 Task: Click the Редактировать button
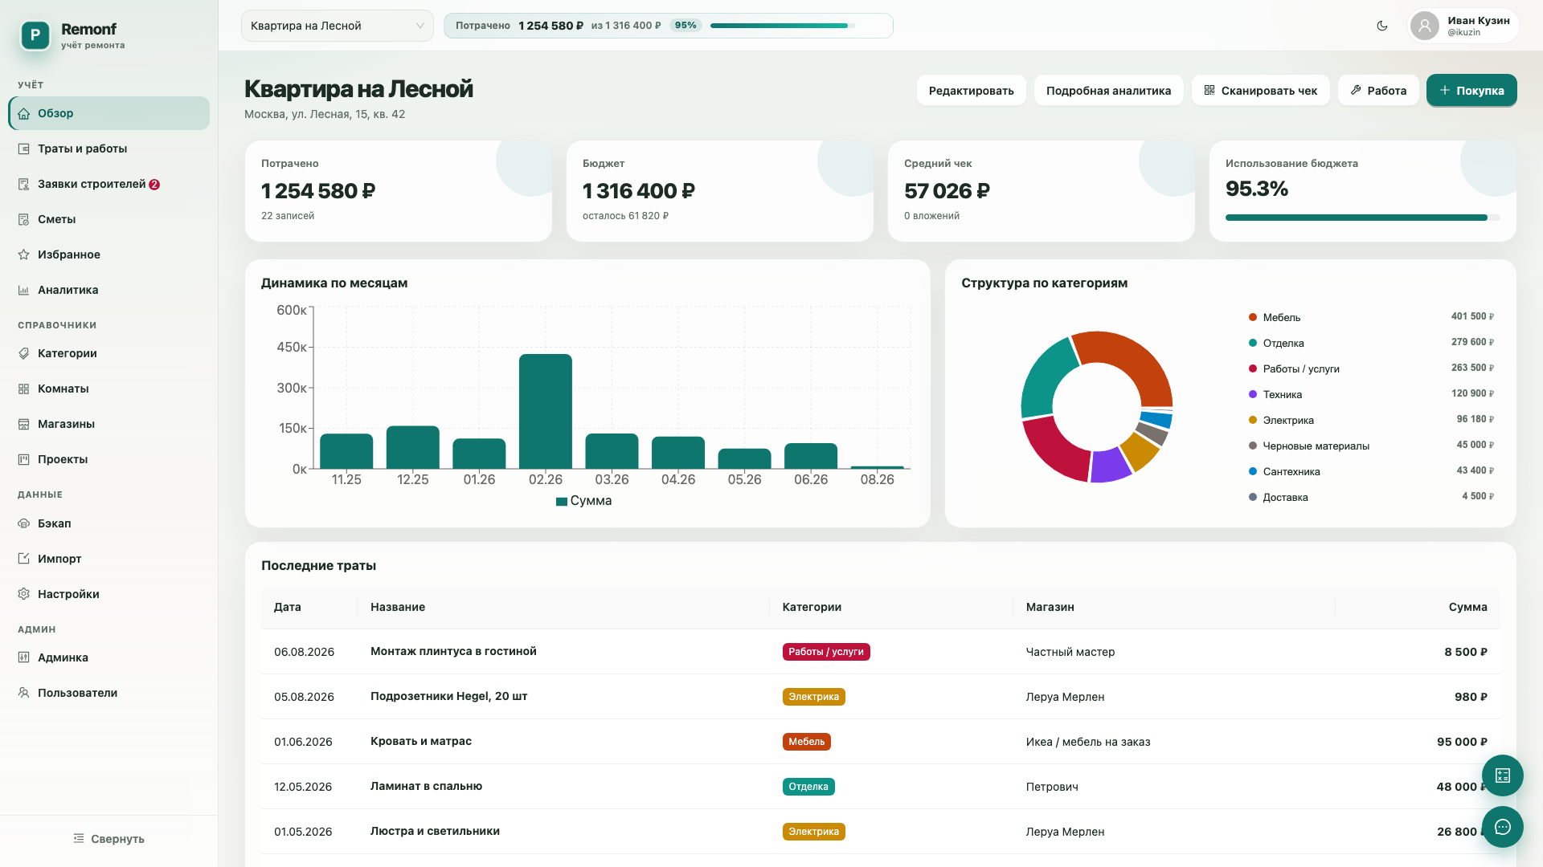point(971,91)
